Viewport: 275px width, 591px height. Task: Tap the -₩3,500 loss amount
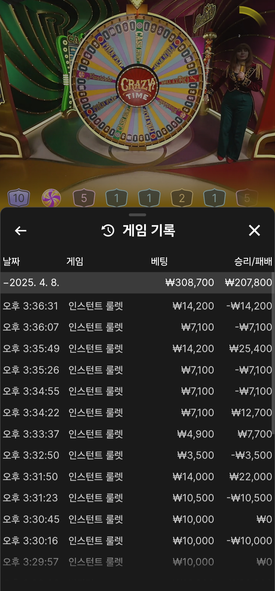[x=252, y=455]
